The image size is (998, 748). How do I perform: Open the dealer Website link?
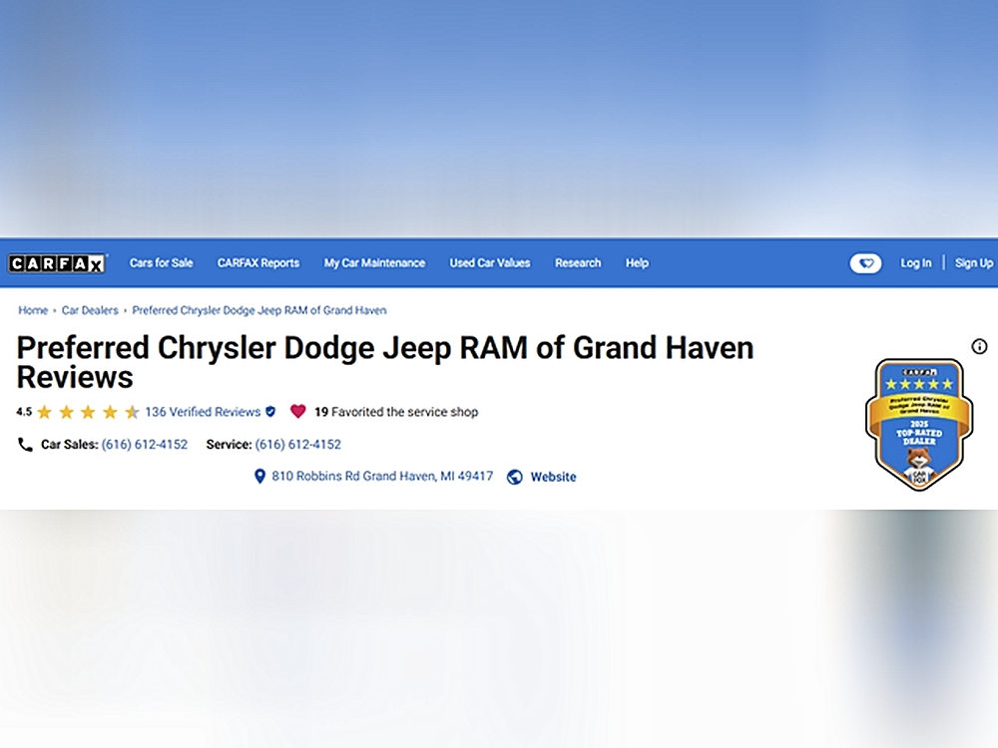coord(553,477)
